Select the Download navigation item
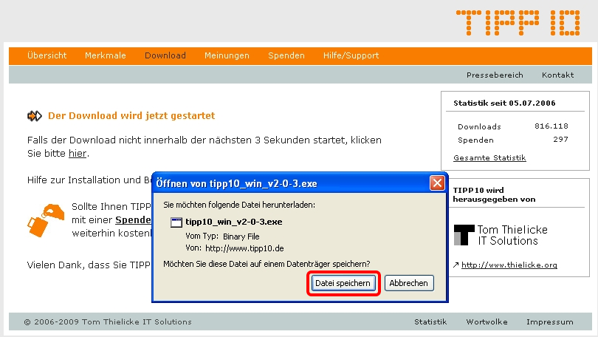This screenshot has height=337, width=598. pyautogui.click(x=165, y=56)
